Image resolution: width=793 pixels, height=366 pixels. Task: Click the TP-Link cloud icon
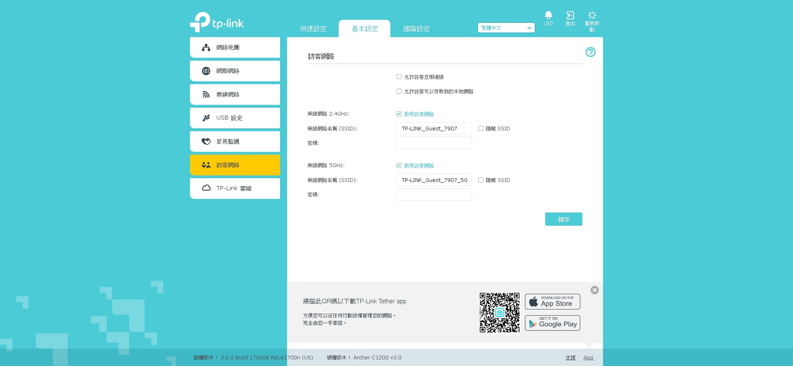pos(206,188)
